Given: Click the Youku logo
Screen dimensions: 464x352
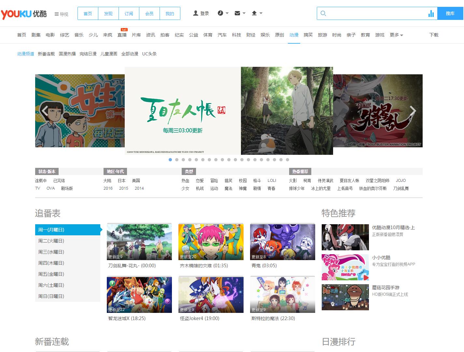Looking at the screenshot, I should pyautogui.click(x=24, y=14).
